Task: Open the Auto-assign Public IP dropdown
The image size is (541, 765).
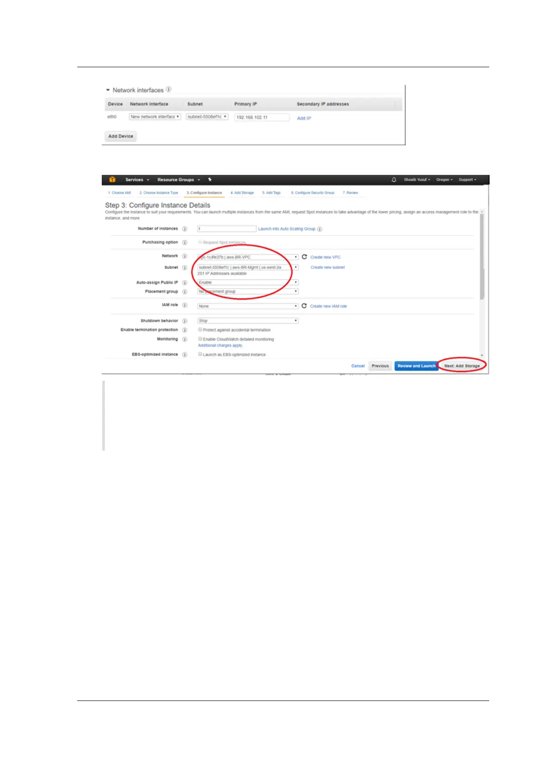Action: [248, 283]
